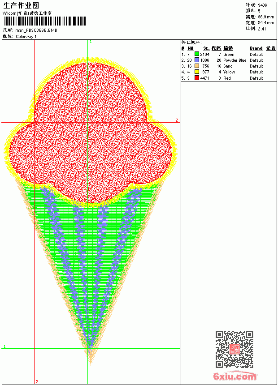The width and height of the screenshot is (278, 385).
Task: Click the green guide marker labeled 1 at top
Action: point(91,42)
